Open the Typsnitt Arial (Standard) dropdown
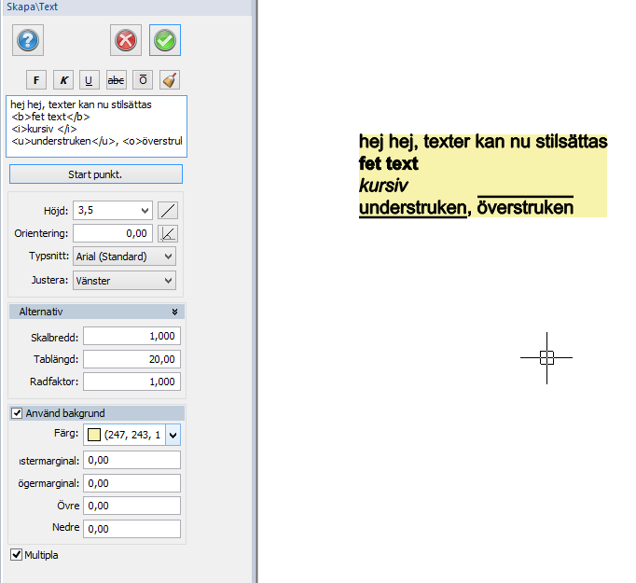 125,257
